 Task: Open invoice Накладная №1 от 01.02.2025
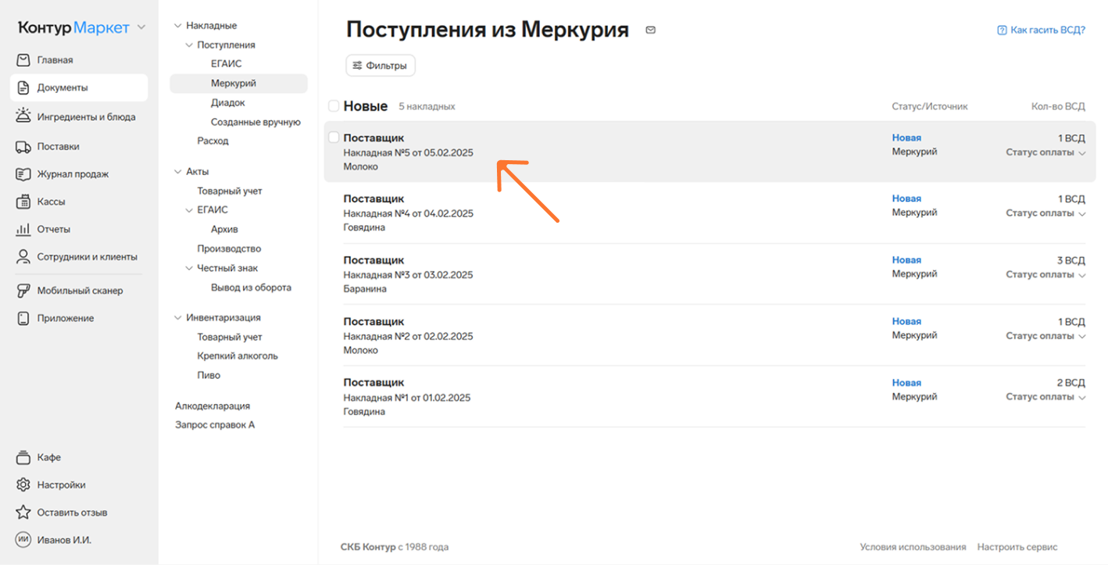click(x=407, y=398)
